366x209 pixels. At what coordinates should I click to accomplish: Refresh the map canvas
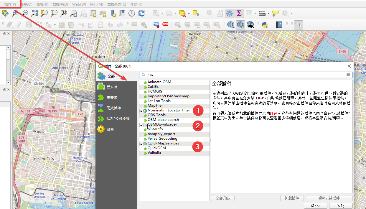tap(142, 13)
